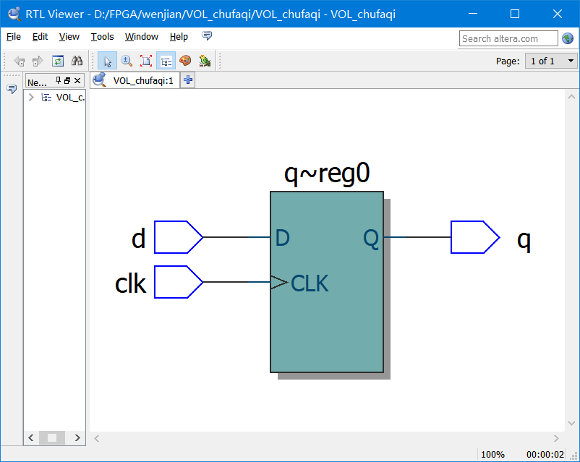This screenshot has width=580, height=462.
Task: Expand the VOL_c tree node
Action: click(30, 96)
